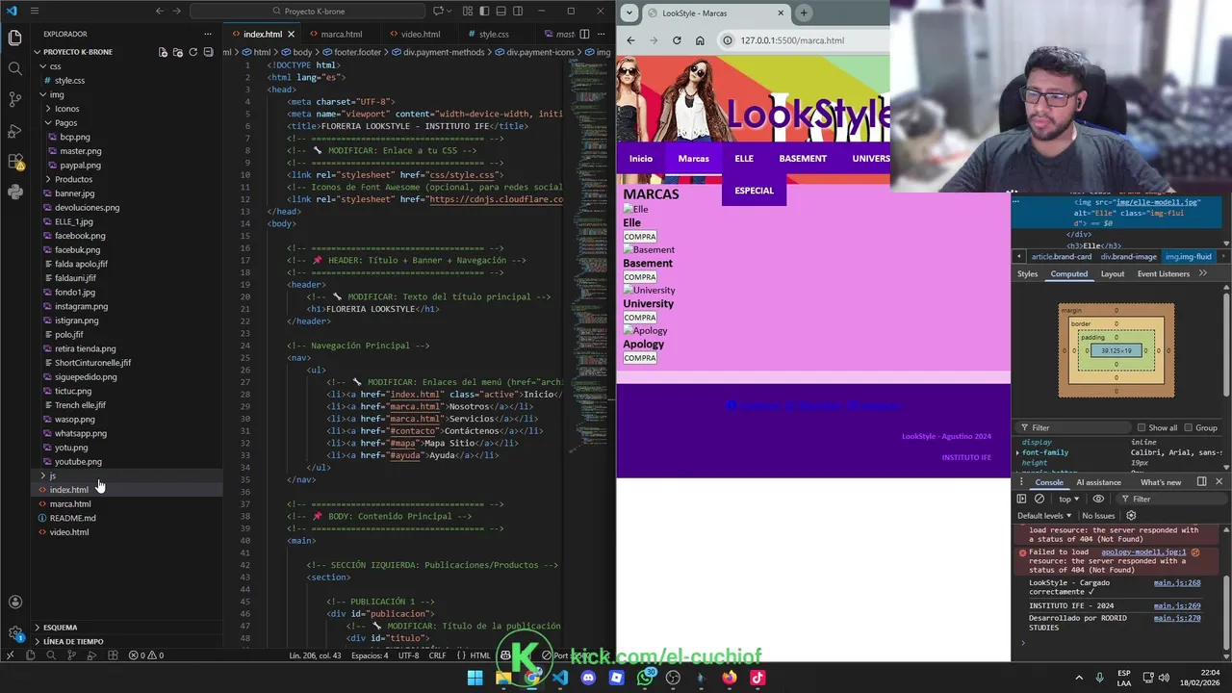
Task: Refresh the explorer file tree
Action: tap(193, 52)
